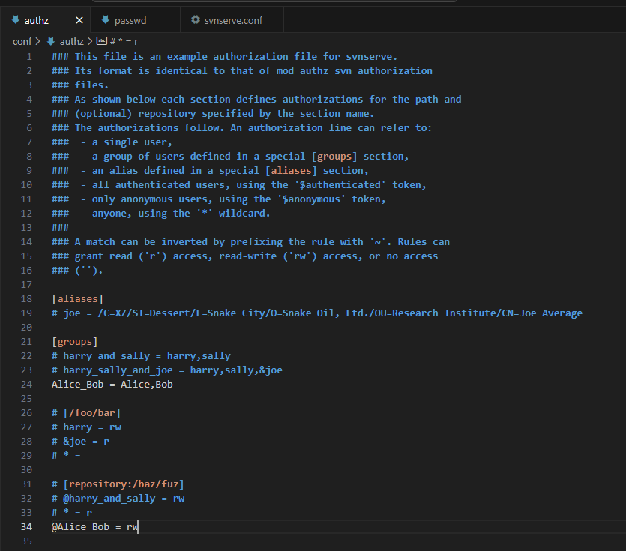The image size is (626, 551).
Task: Click line number 34 in the gutter
Action: [x=26, y=527]
